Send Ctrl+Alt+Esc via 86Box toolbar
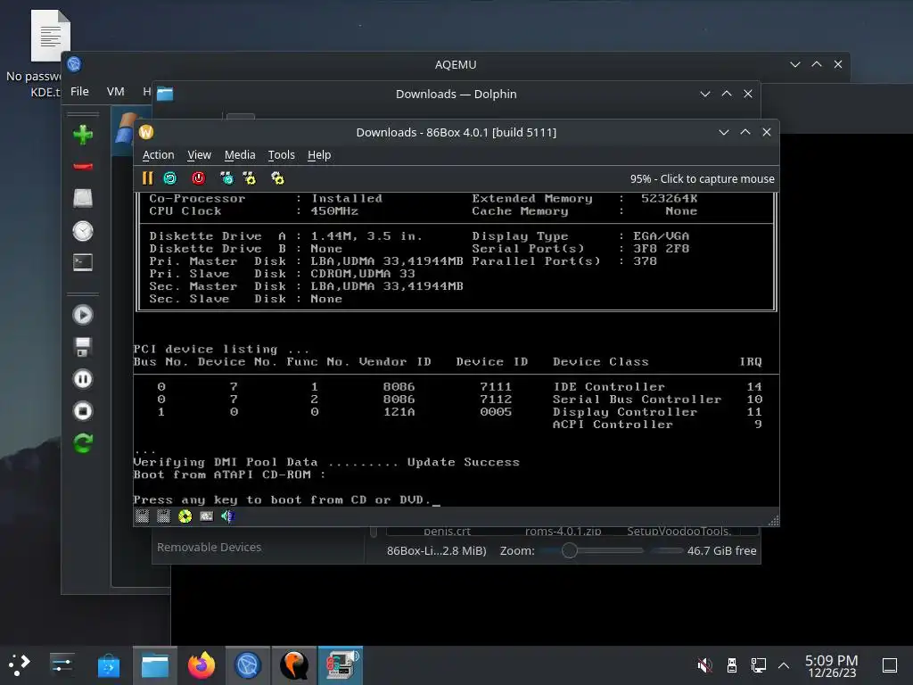 pos(250,178)
